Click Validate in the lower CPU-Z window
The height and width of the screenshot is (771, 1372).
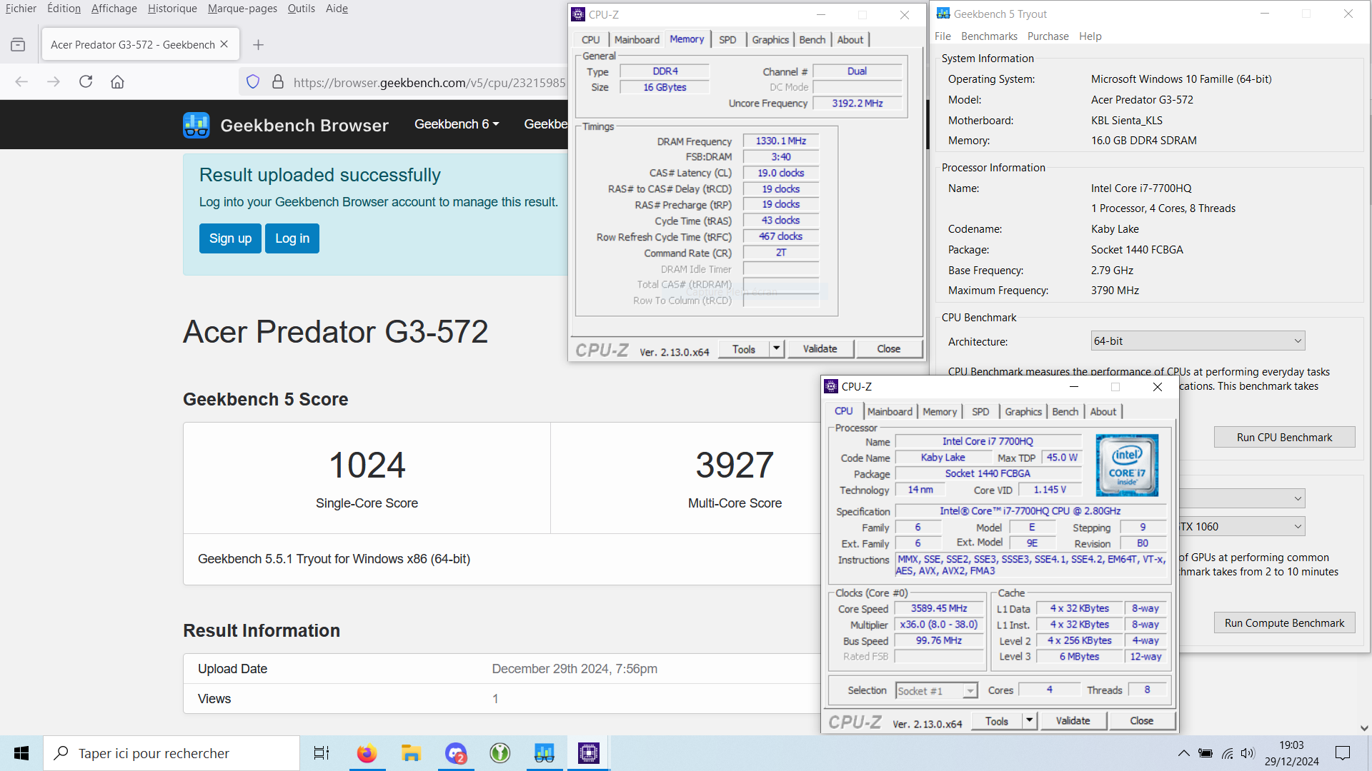tap(1073, 721)
